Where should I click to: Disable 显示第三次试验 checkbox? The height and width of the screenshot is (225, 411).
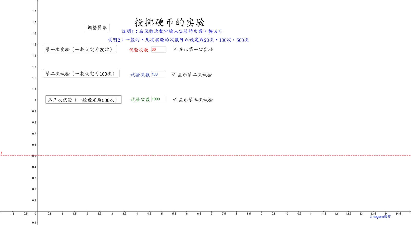coord(175,99)
